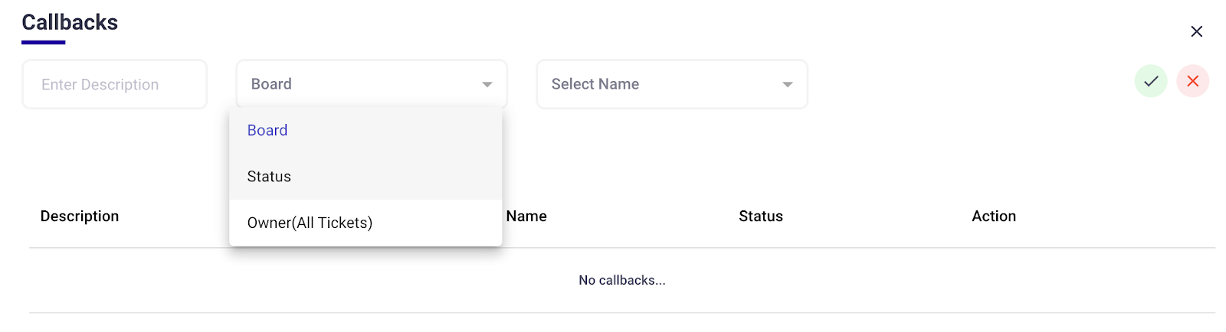
Task: Click the purple underline beneath Callbacks
Action: tap(43, 42)
